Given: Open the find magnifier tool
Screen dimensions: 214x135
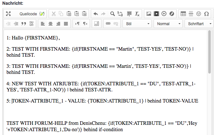Looking at the screenshot, I should (x=112, y=14).
